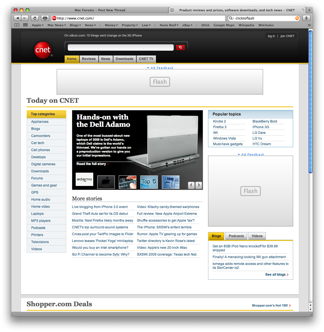
Task: Open the Wikipedia bookmark
Action: pos(246,25)
